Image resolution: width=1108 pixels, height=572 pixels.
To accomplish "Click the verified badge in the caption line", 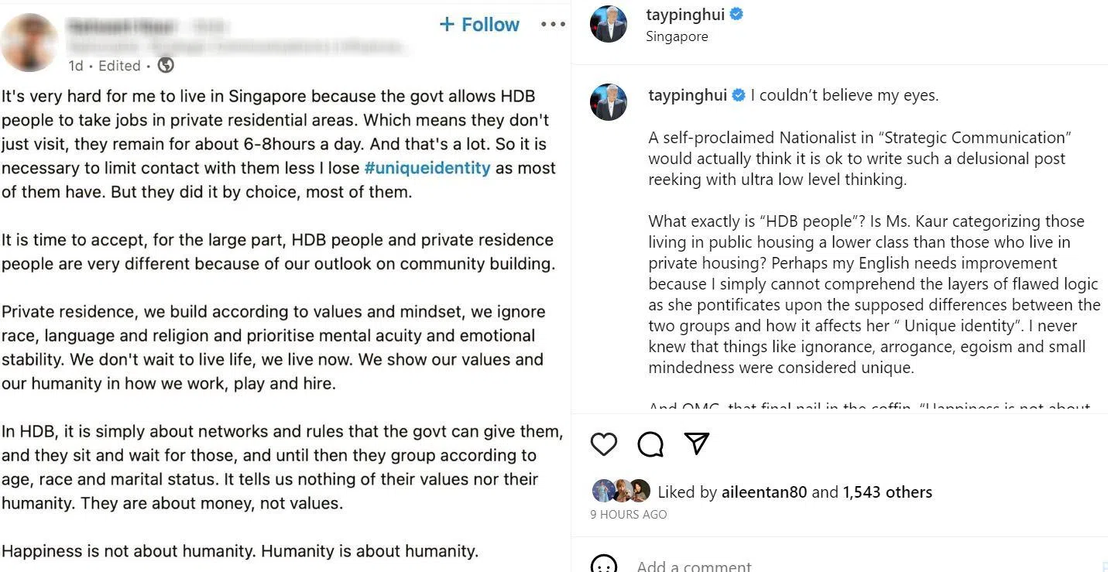I will point(739,95).
